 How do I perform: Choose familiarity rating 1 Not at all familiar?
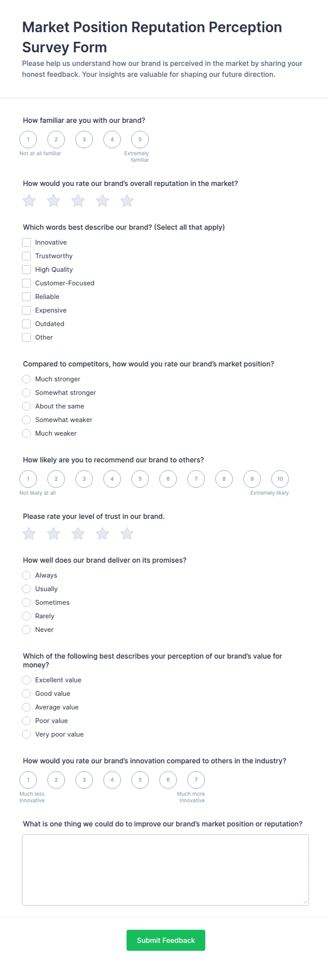click(28, 140)
